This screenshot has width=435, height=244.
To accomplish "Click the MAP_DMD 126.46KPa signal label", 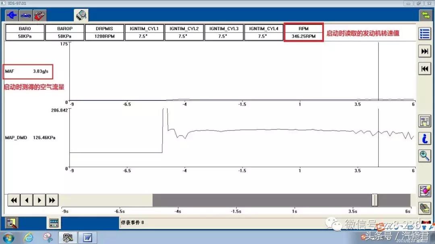I will (x=30, y=137).
